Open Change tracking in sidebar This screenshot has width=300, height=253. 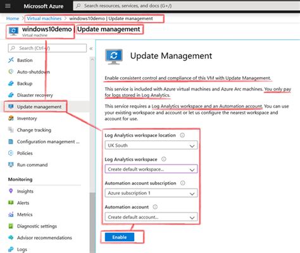click(34, 130)
